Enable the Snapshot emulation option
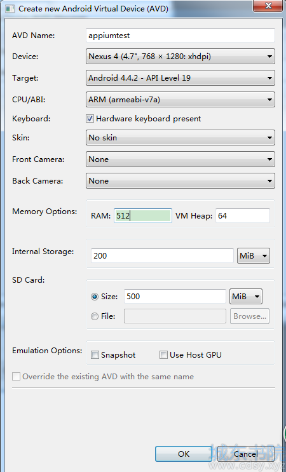This screenshot has width=286, height=472. coord(95,355)
